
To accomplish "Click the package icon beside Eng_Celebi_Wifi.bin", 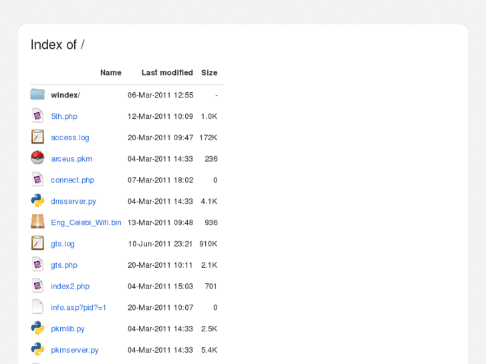I will click(x=37, y=222).
